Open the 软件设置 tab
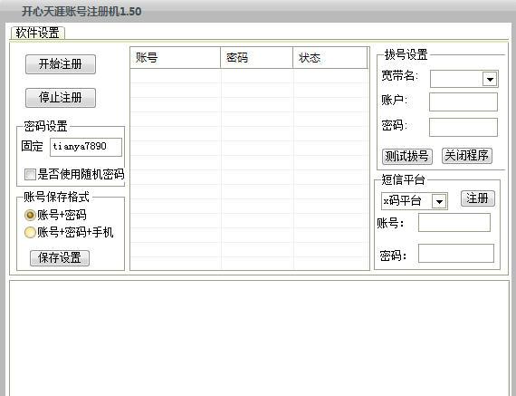This screenshot has width=516, height=396. pyautogui.click(x=38, y=33)
